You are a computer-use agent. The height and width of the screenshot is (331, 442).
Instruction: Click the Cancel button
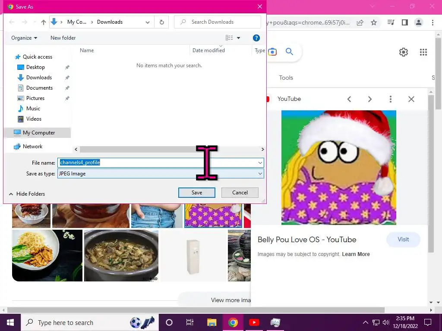pyautogui.click(x=240, y=193)
